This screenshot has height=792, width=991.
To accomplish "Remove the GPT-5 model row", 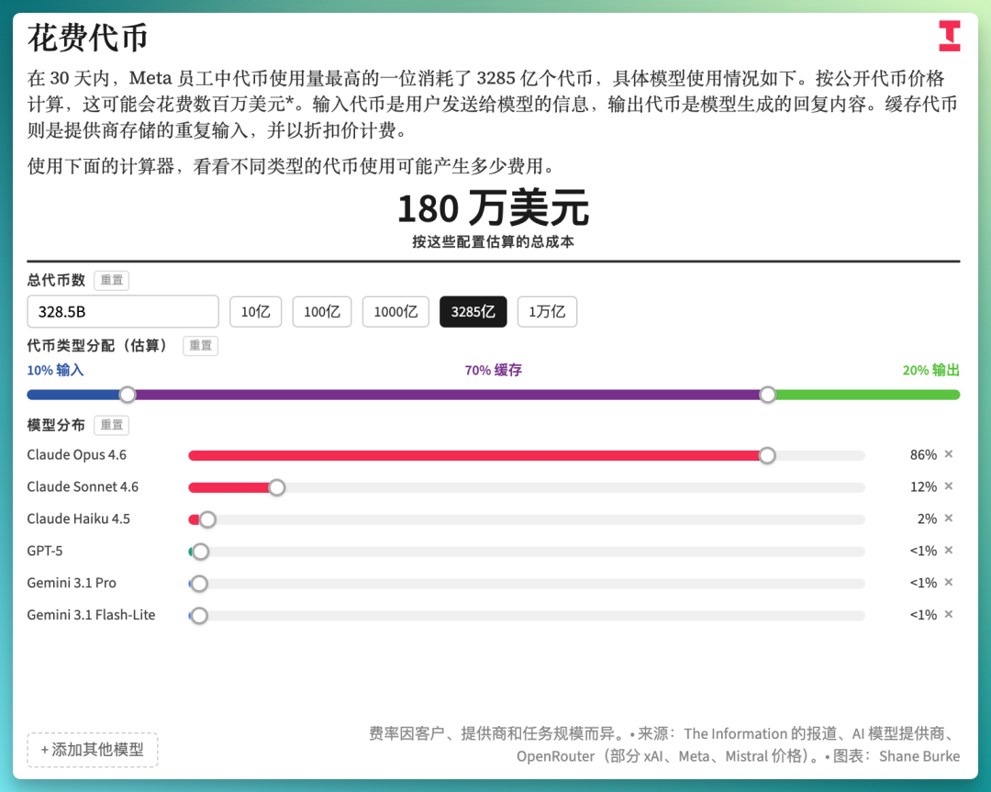I will (949, 550).
